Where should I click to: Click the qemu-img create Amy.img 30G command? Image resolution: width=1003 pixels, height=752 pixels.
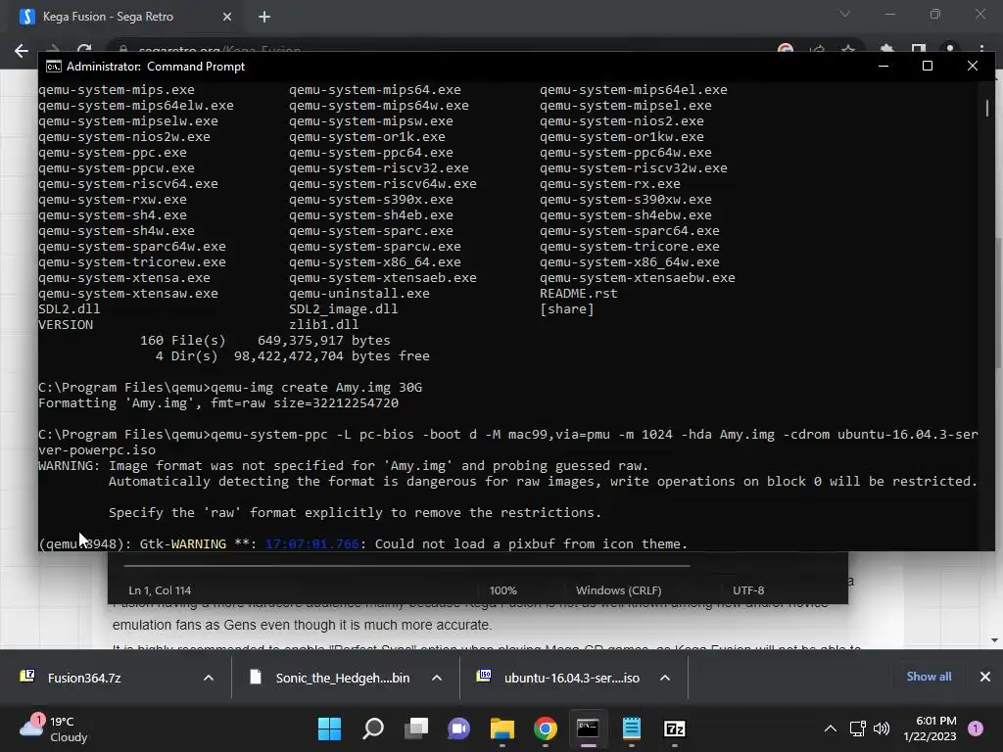tap(316, 388)
